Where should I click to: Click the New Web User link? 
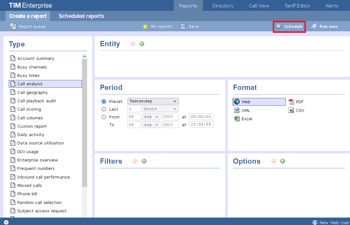point(334,222)
